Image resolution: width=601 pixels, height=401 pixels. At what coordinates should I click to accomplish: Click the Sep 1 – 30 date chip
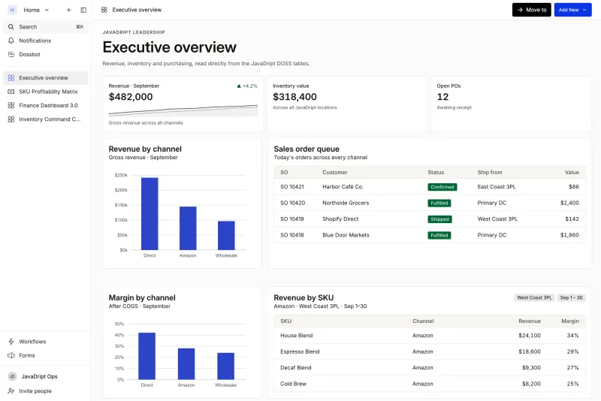pos(571,297)
